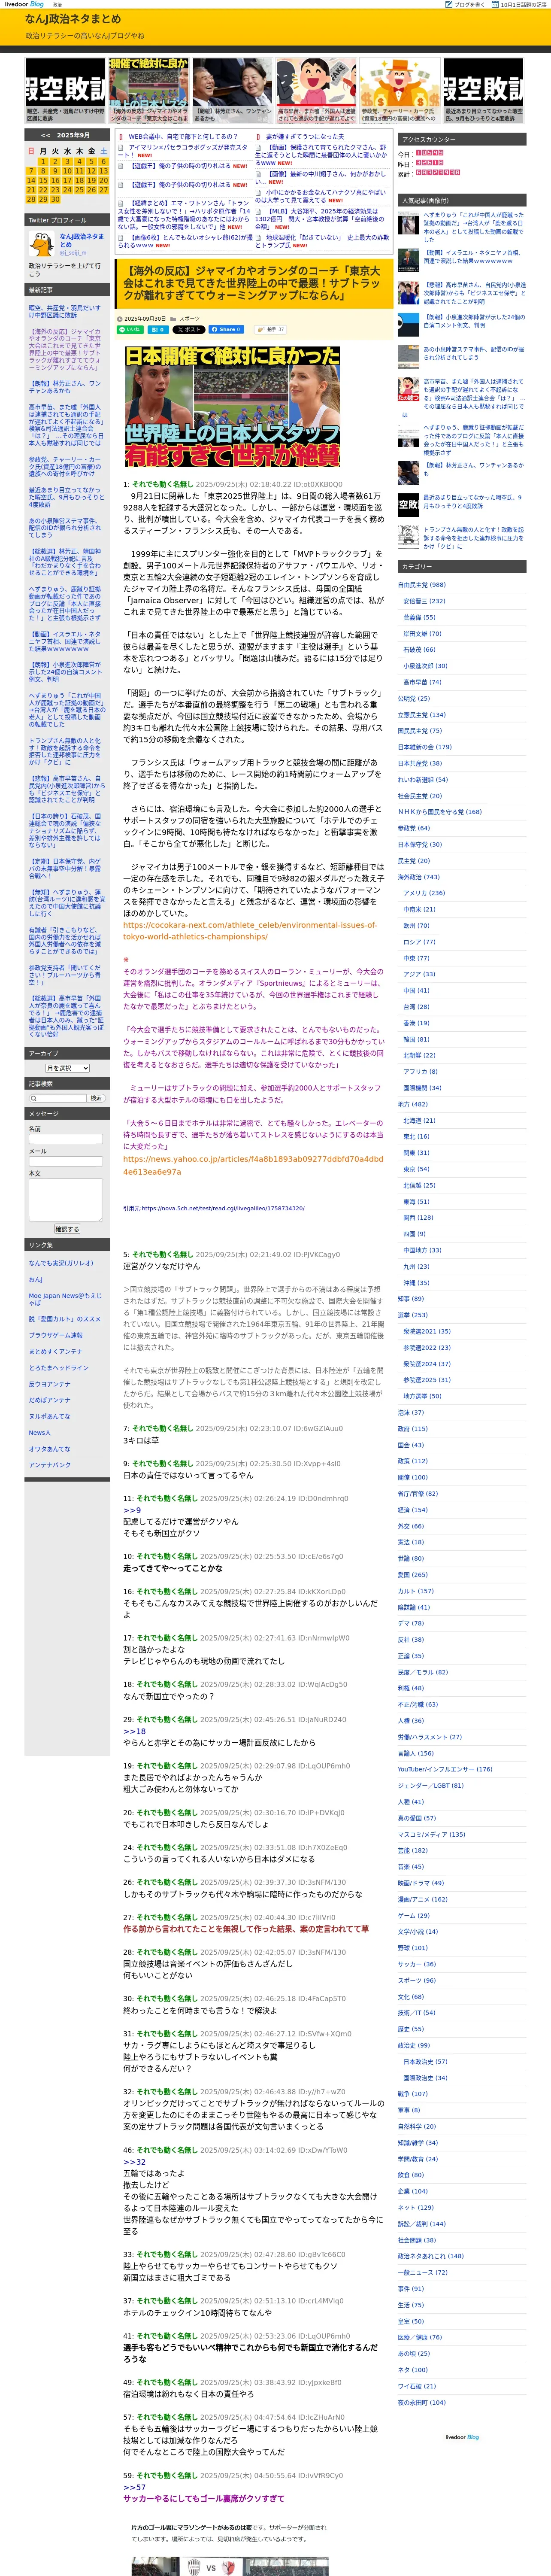This screenshot has height=2576, width=551.
Task: Open マスコミ/メディア (135) category
Action: point(432,1834)
